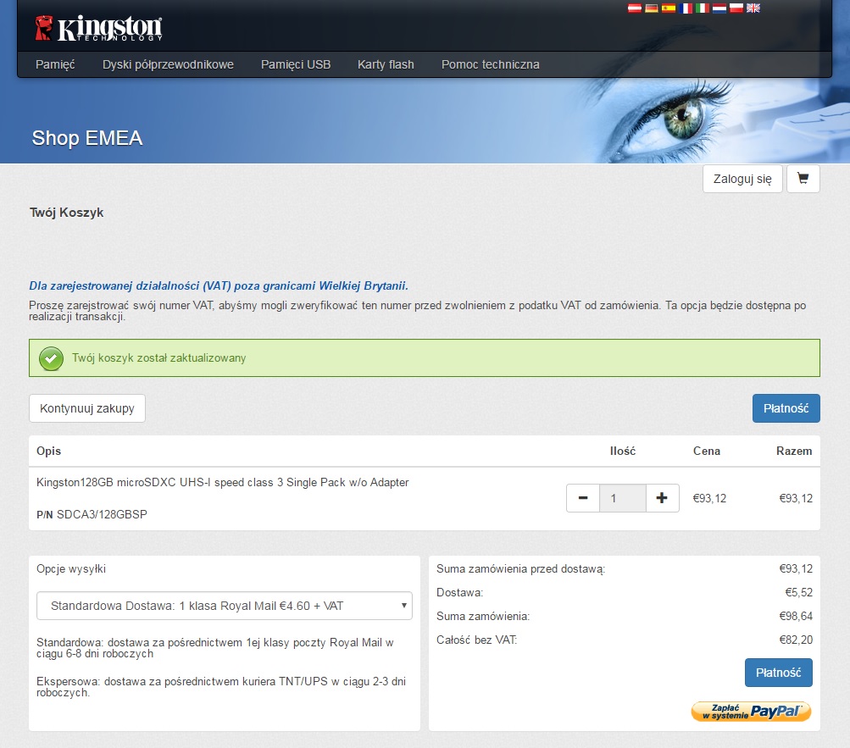Viewport: 850px width, 748px height.
Task: Decrease quantity with the minus button
Action: pyautogui.click(x=583, y=498)
